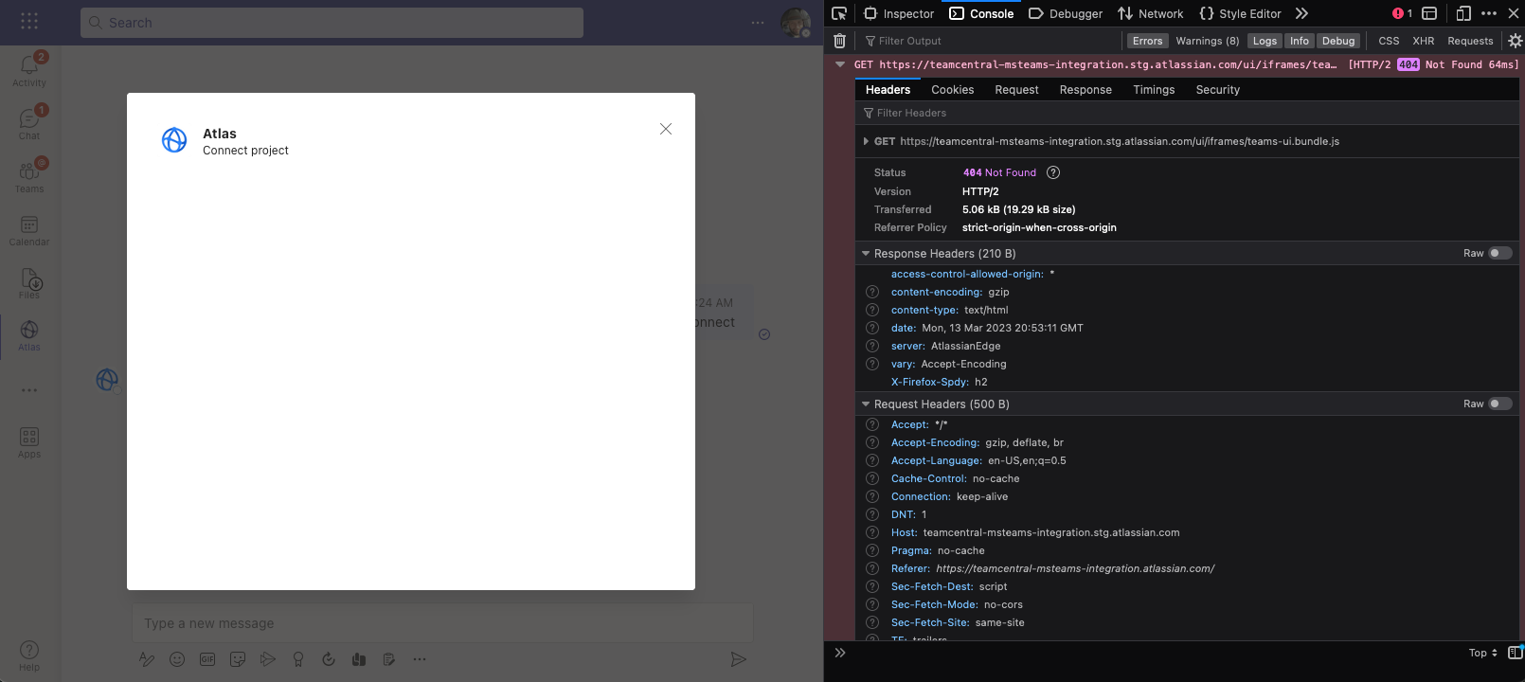
Task: Open the Timings tab
Action: point(1154,90)
